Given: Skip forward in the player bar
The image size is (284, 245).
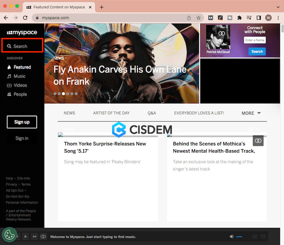Looking at the screenshot, I should click(x=34, y=237).
